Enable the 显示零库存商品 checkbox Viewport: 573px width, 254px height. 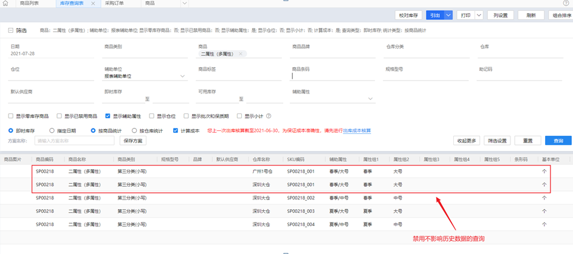point(11,116)
